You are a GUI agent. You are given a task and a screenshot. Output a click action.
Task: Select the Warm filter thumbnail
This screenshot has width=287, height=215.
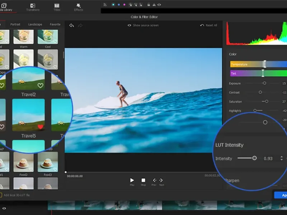[x=24, y=37]
